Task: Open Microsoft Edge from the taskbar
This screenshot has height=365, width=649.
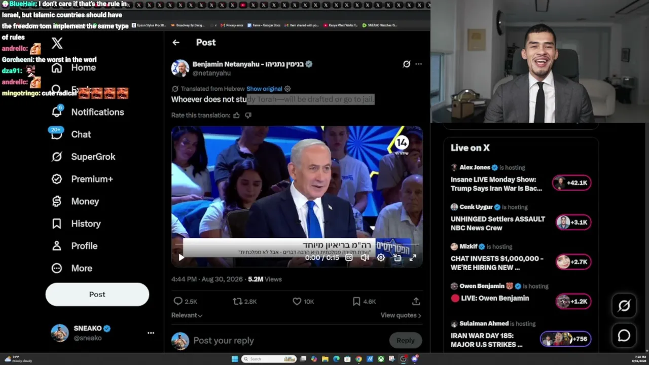Action: [336, 359]
